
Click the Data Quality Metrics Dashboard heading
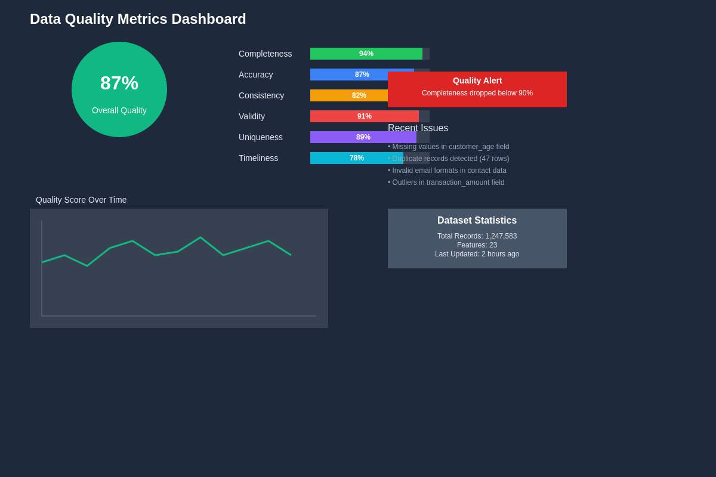click(x=138, y=19)
